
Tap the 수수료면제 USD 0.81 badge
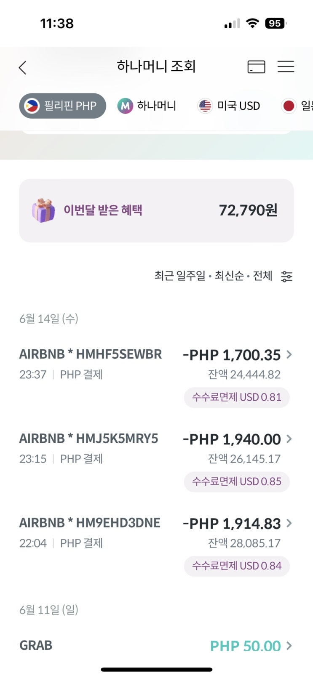237,397
